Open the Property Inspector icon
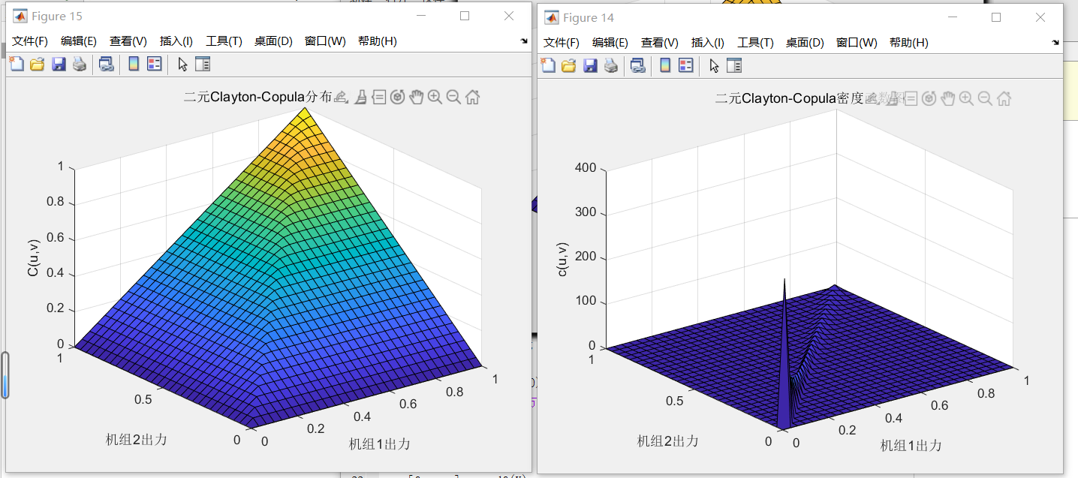This screenshot has height=478, width=1078. (203, 65)
